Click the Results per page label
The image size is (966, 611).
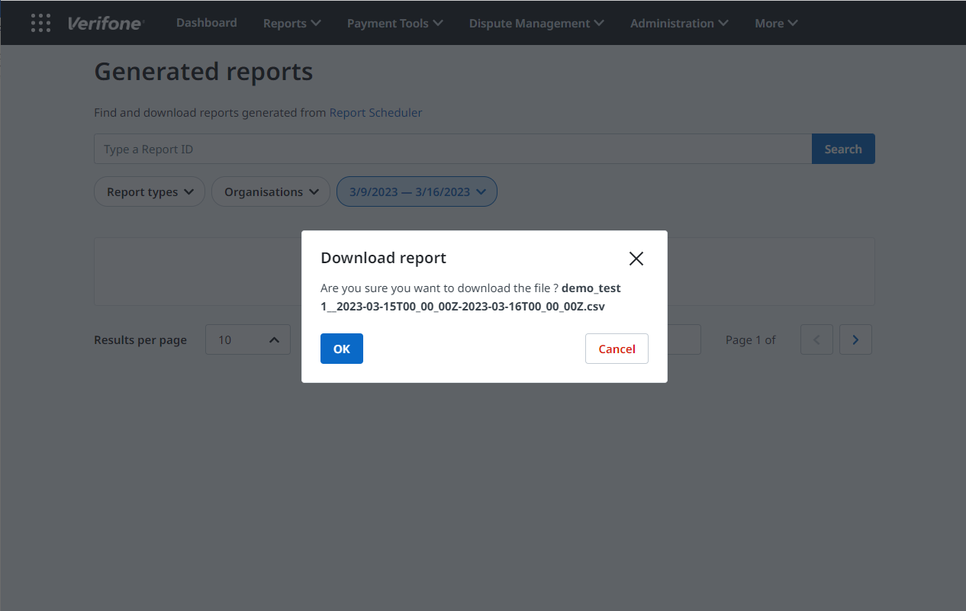click(140, 340)
